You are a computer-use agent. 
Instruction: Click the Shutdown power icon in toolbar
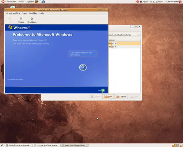pyautogui.click(x=32, y=18)
